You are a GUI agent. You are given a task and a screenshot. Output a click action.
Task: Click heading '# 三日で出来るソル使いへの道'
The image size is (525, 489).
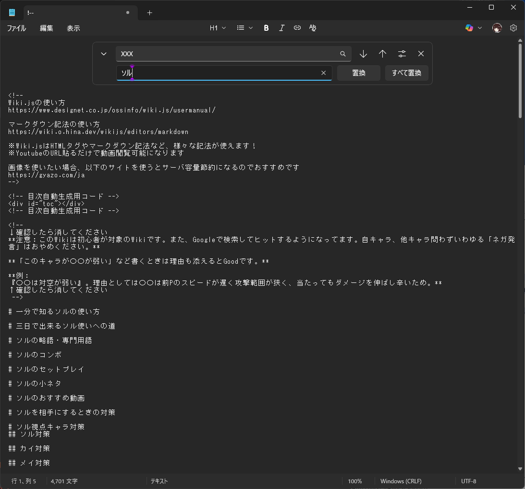61,326
